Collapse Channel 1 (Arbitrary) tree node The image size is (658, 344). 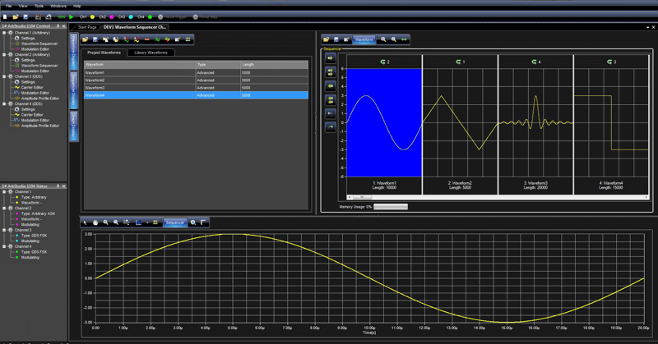tap(4, 33)
